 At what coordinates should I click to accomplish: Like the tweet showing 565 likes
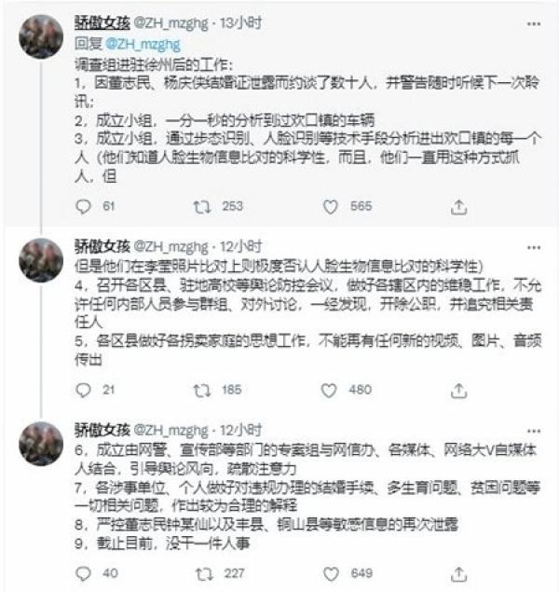(x=330, y=207)
